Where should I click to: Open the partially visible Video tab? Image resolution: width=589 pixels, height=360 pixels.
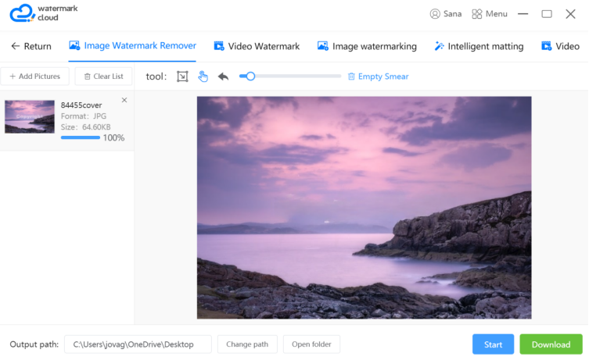pos(561,46)
